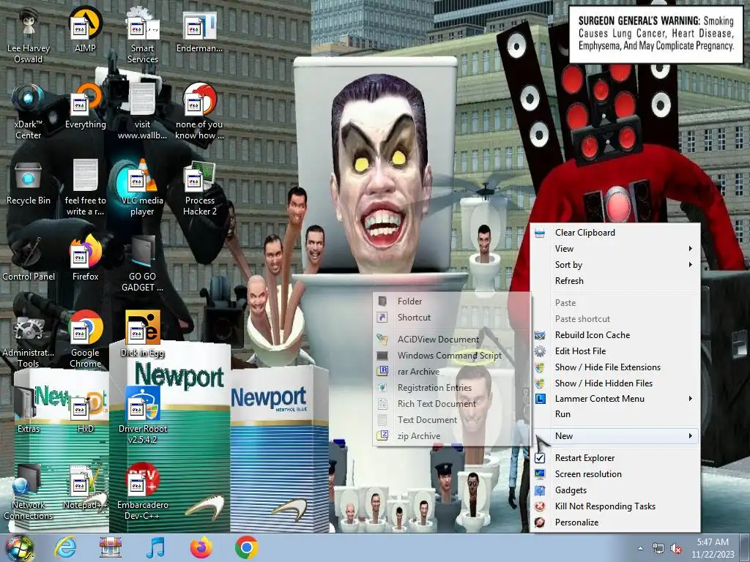Toggle Show / Hide Hidden Files
The height and width of the screenshot is (562, 750).
tap(615, 383)
